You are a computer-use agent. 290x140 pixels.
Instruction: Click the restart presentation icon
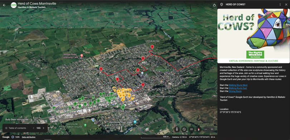(x=214, y=5)
